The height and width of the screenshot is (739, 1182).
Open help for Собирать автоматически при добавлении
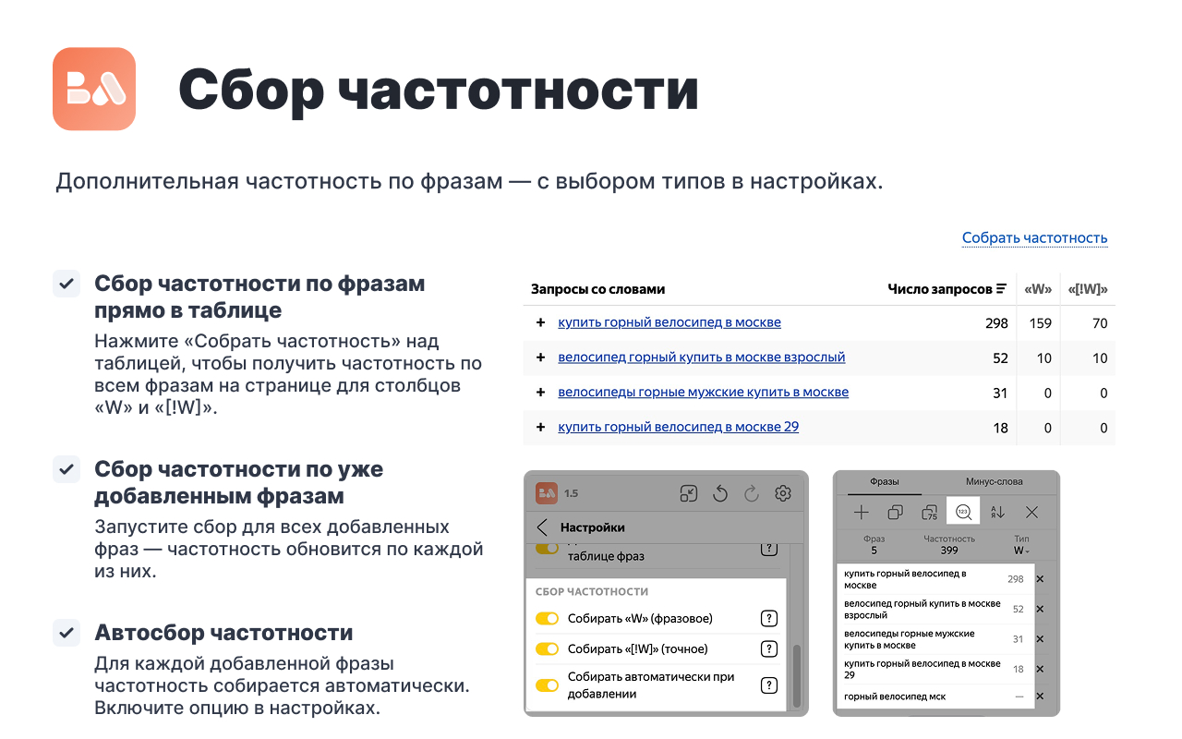pyautogui.click(x=768, y=685)
